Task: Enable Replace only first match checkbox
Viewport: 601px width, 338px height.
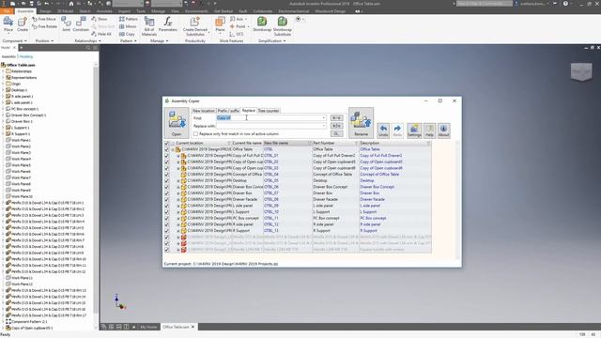Action: pyautogui.click(x=196, y=133)
